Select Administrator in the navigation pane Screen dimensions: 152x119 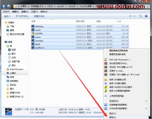tap(16, 69)
